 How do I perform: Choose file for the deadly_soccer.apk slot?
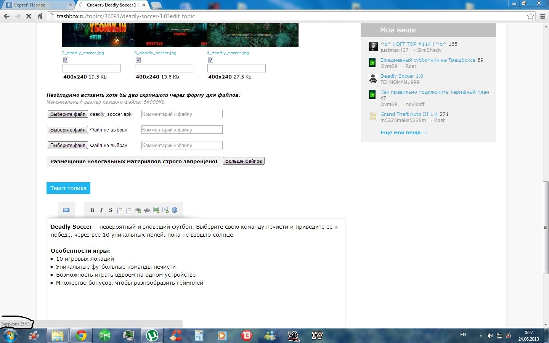(x=68, y=114)
